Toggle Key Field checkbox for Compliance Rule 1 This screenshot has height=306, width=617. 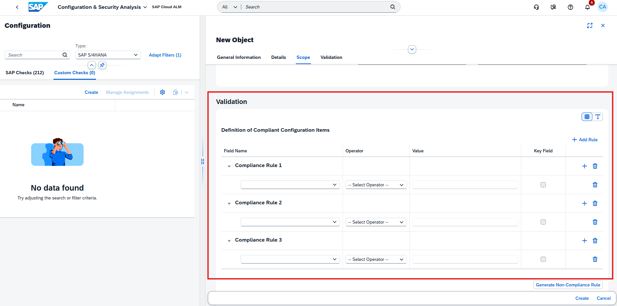(543, 185)
